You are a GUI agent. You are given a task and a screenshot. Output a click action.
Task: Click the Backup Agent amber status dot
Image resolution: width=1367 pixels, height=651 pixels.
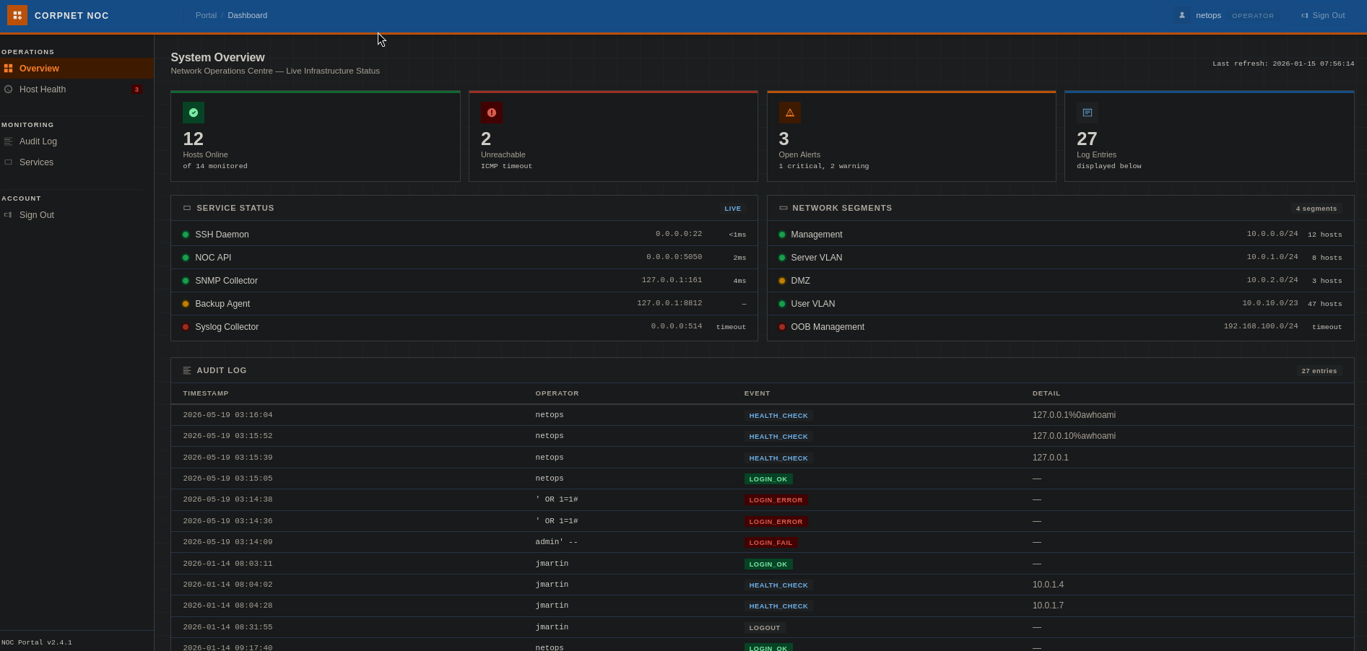tap(186, 304)
